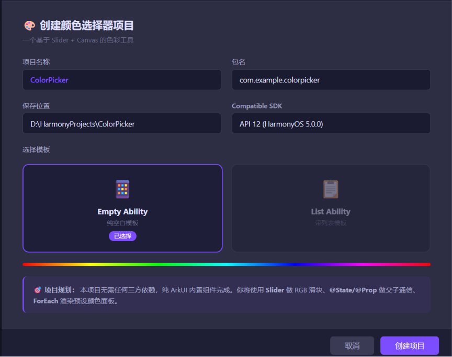Select the List Ability template card
This screenshot has width=452, height=357.
point(331,208)
